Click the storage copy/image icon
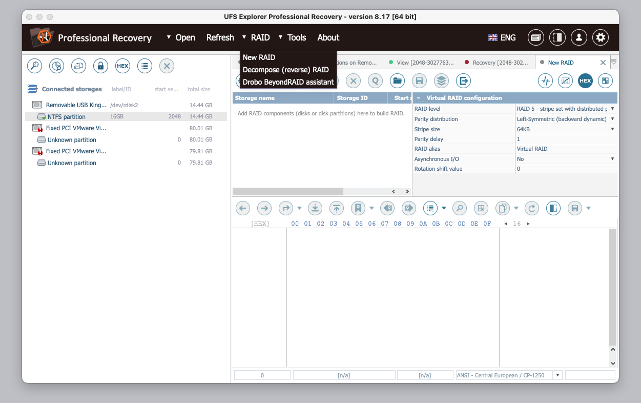 (78, 66)
